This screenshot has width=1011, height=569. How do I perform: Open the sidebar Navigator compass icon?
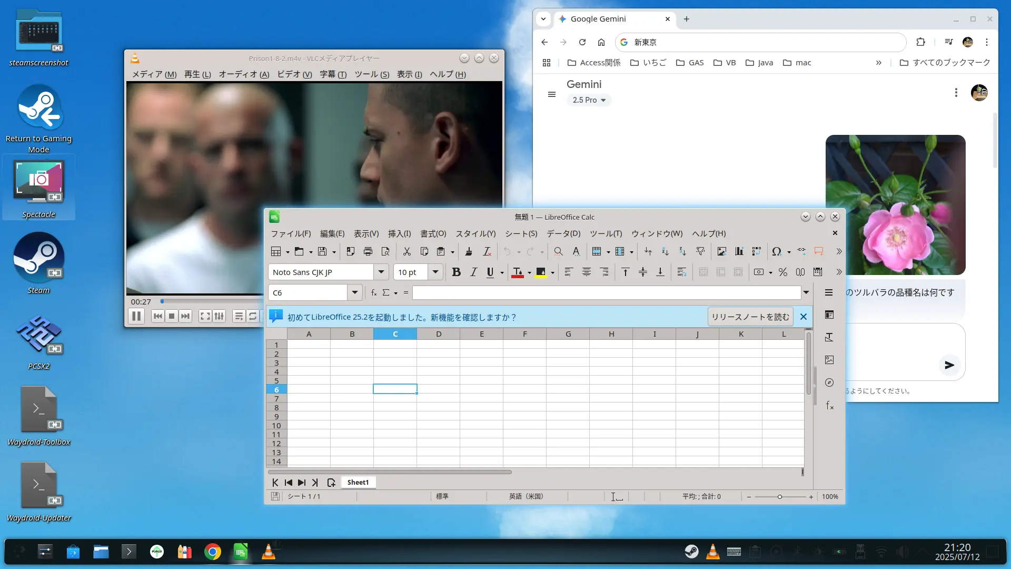tap(829, 382)
